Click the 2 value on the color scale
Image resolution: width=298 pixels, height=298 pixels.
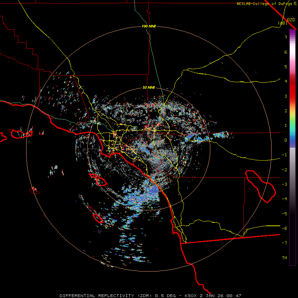pyautogui.click(x=286, y=111)
